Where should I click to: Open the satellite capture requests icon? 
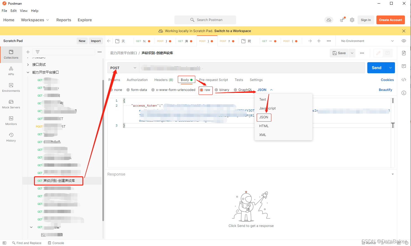[343, 20]
